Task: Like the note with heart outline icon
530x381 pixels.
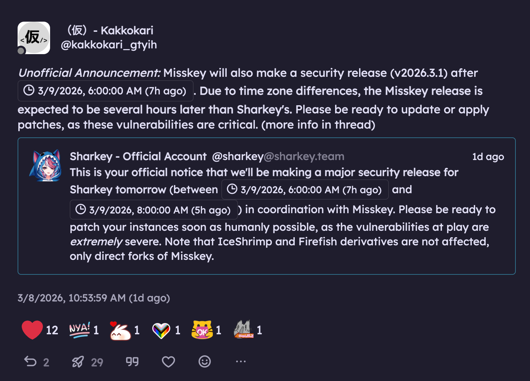Action: [168, 362]
